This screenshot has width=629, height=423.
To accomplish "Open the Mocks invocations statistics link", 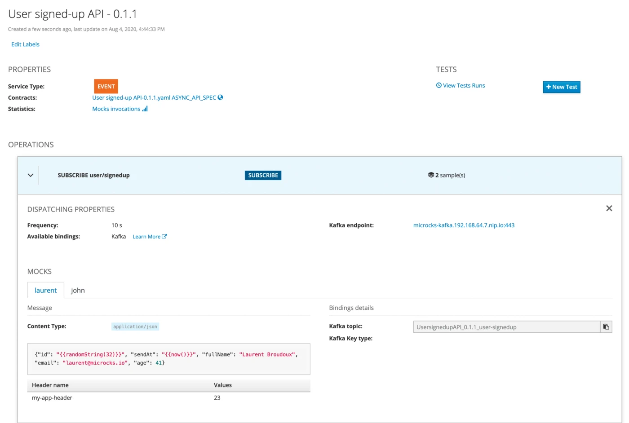I will (116, 109).
